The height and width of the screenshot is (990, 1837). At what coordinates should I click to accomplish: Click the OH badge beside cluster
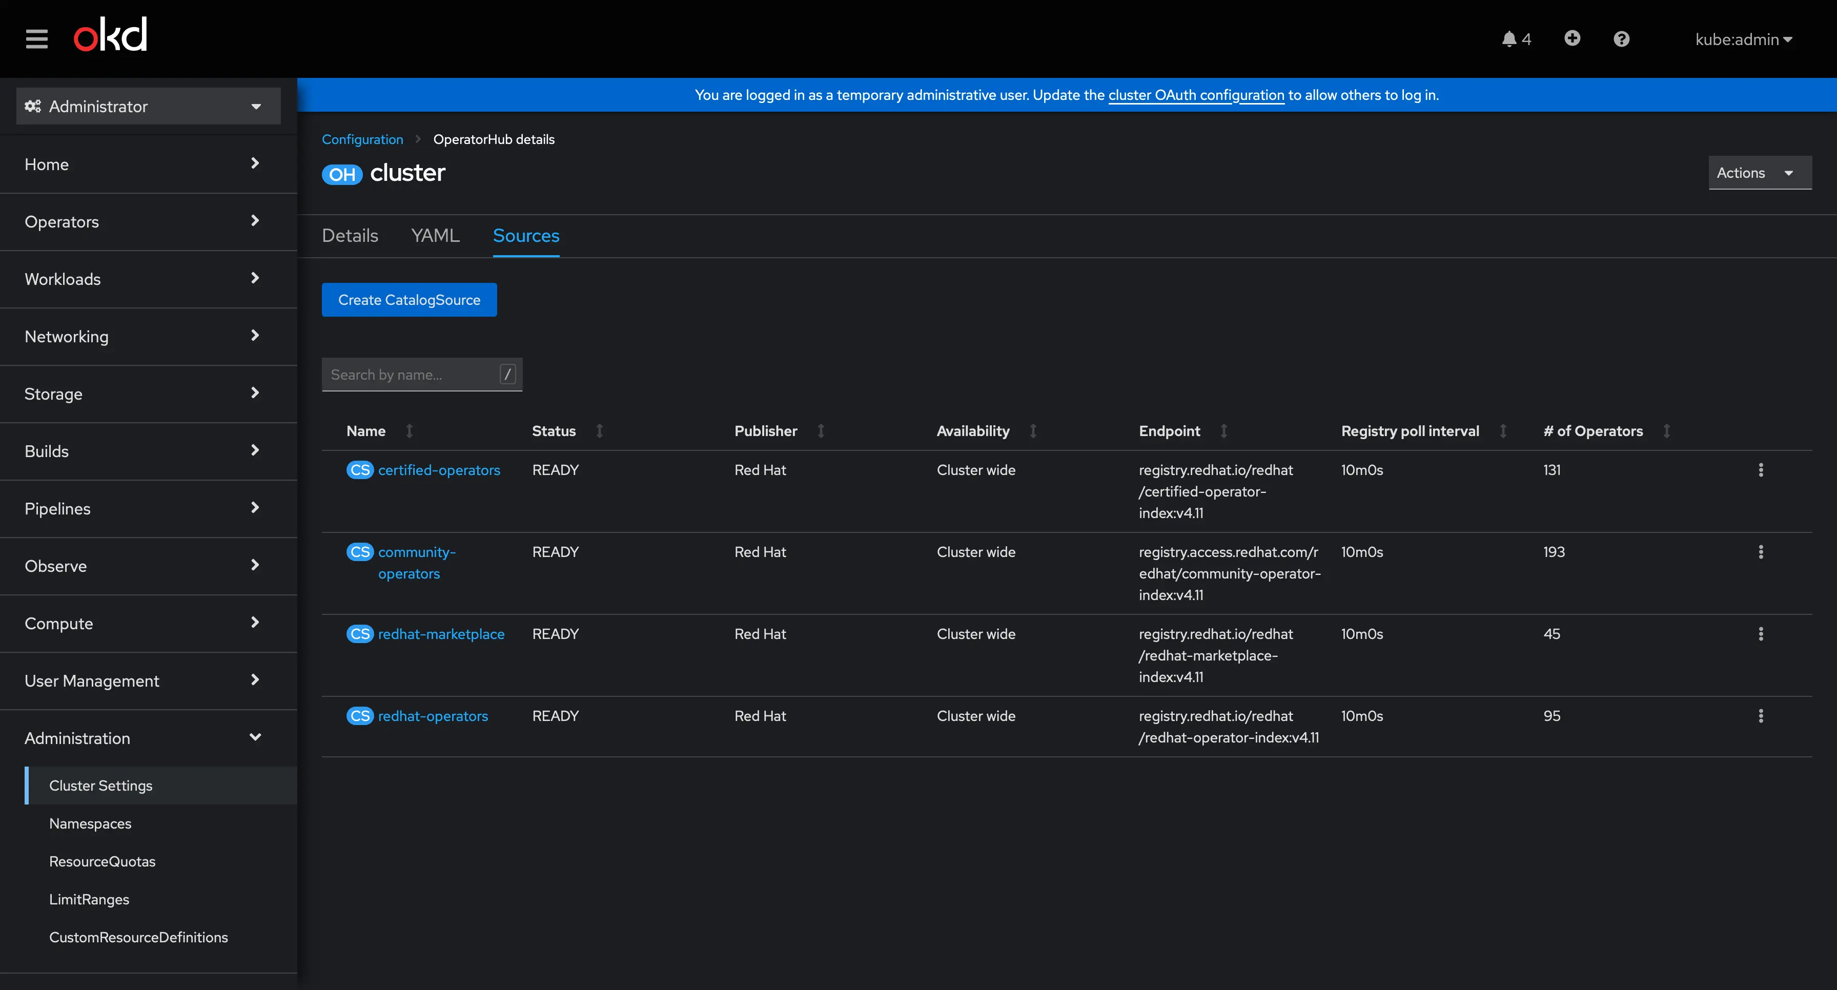tap(342, 174)
